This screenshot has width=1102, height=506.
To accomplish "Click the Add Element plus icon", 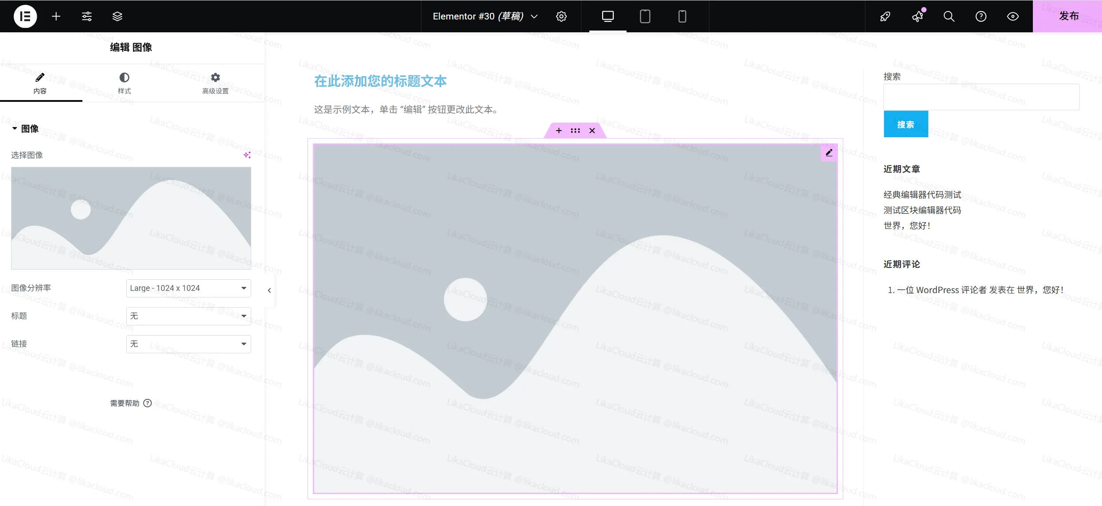I will click(x=56, y=16).
